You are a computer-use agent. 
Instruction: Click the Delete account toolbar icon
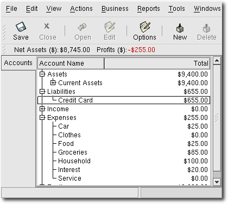point(206,28)
